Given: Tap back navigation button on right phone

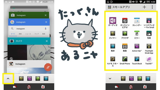Looking at the screenshot, I should click(117, 87).
